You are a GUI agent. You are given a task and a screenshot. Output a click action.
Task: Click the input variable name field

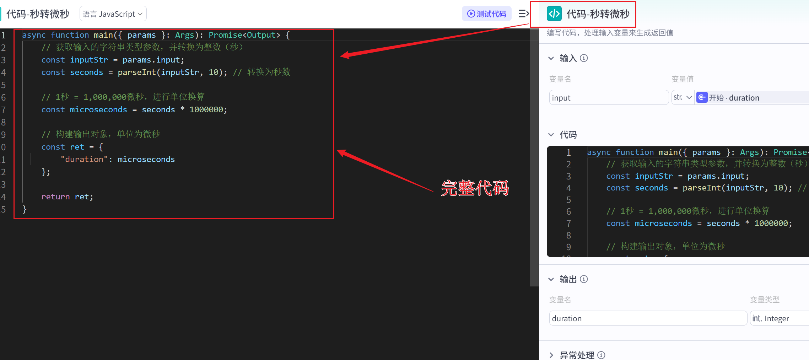point(608,97)
